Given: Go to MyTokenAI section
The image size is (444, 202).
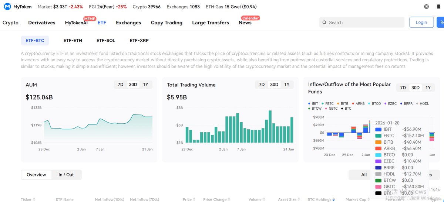Looking at the screenshot, I should (77, 23).
